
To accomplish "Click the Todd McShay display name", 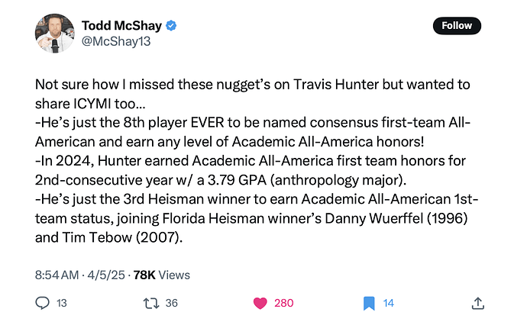I will [121, 25].
